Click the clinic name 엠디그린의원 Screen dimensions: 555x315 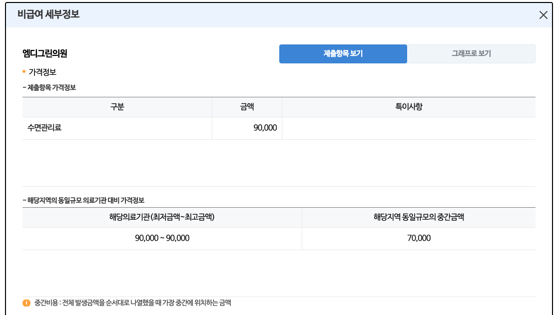[x=44, y=52]
